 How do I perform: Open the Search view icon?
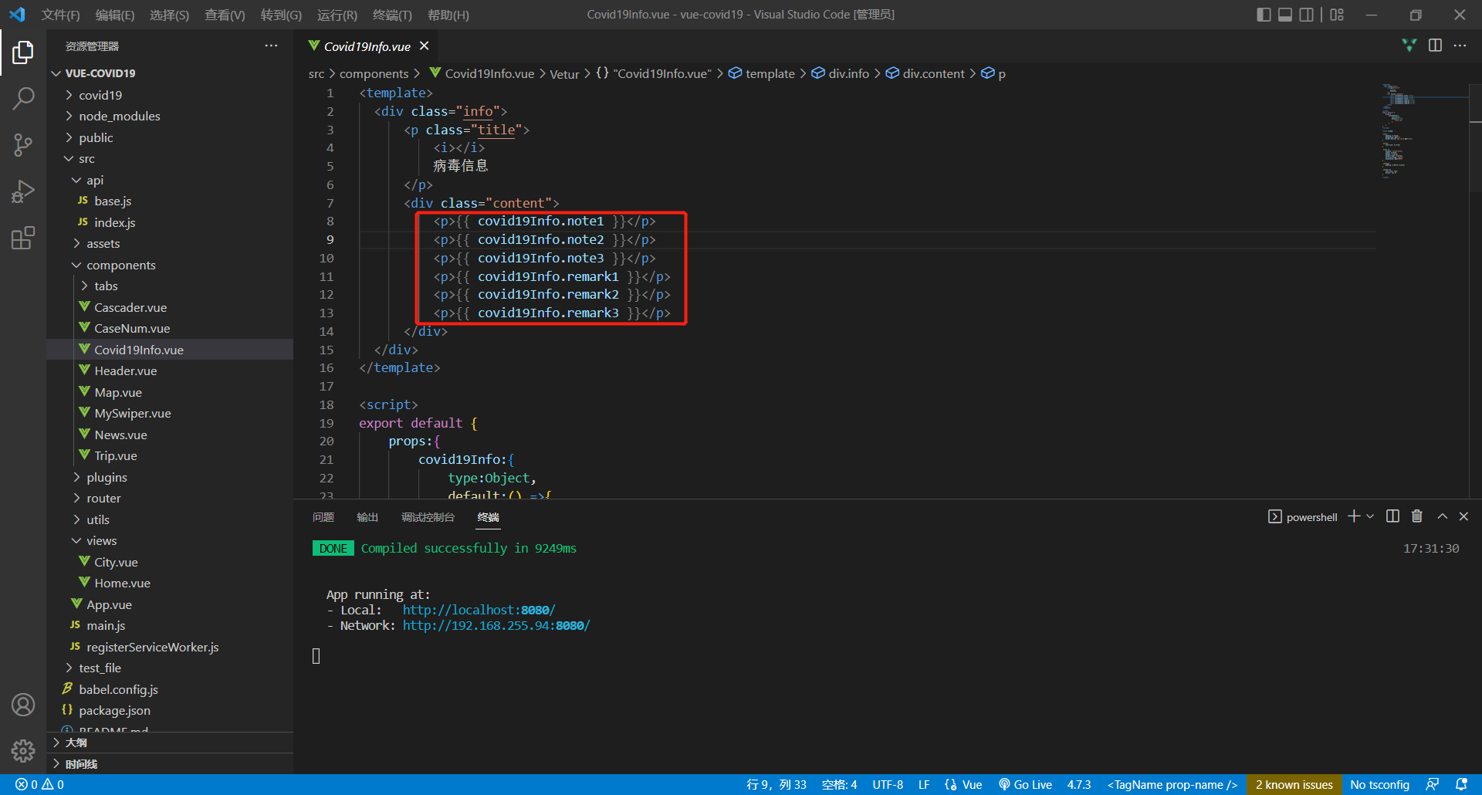point(23,98)
